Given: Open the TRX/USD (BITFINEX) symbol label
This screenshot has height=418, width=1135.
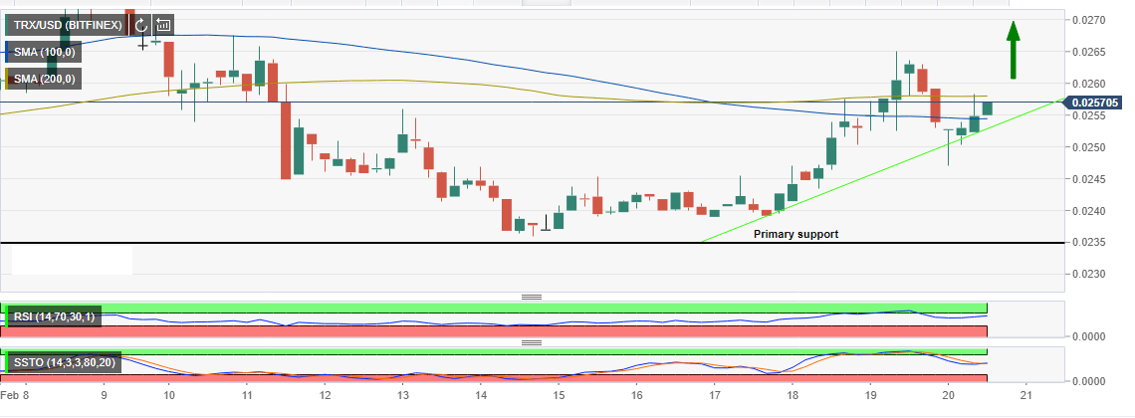Looking at the screenshot, I should (x=67, y=25).
